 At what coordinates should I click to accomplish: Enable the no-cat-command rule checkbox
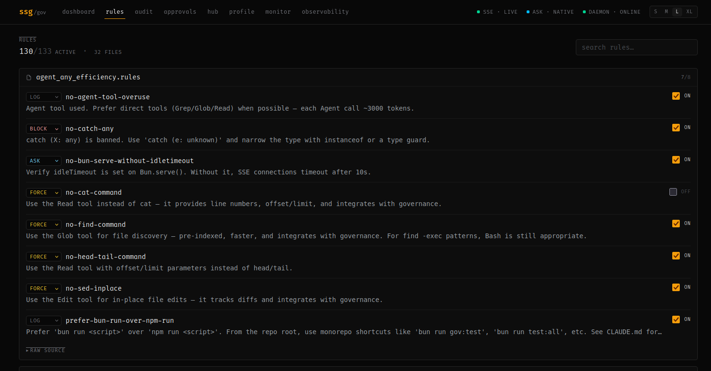click(673, 192)
